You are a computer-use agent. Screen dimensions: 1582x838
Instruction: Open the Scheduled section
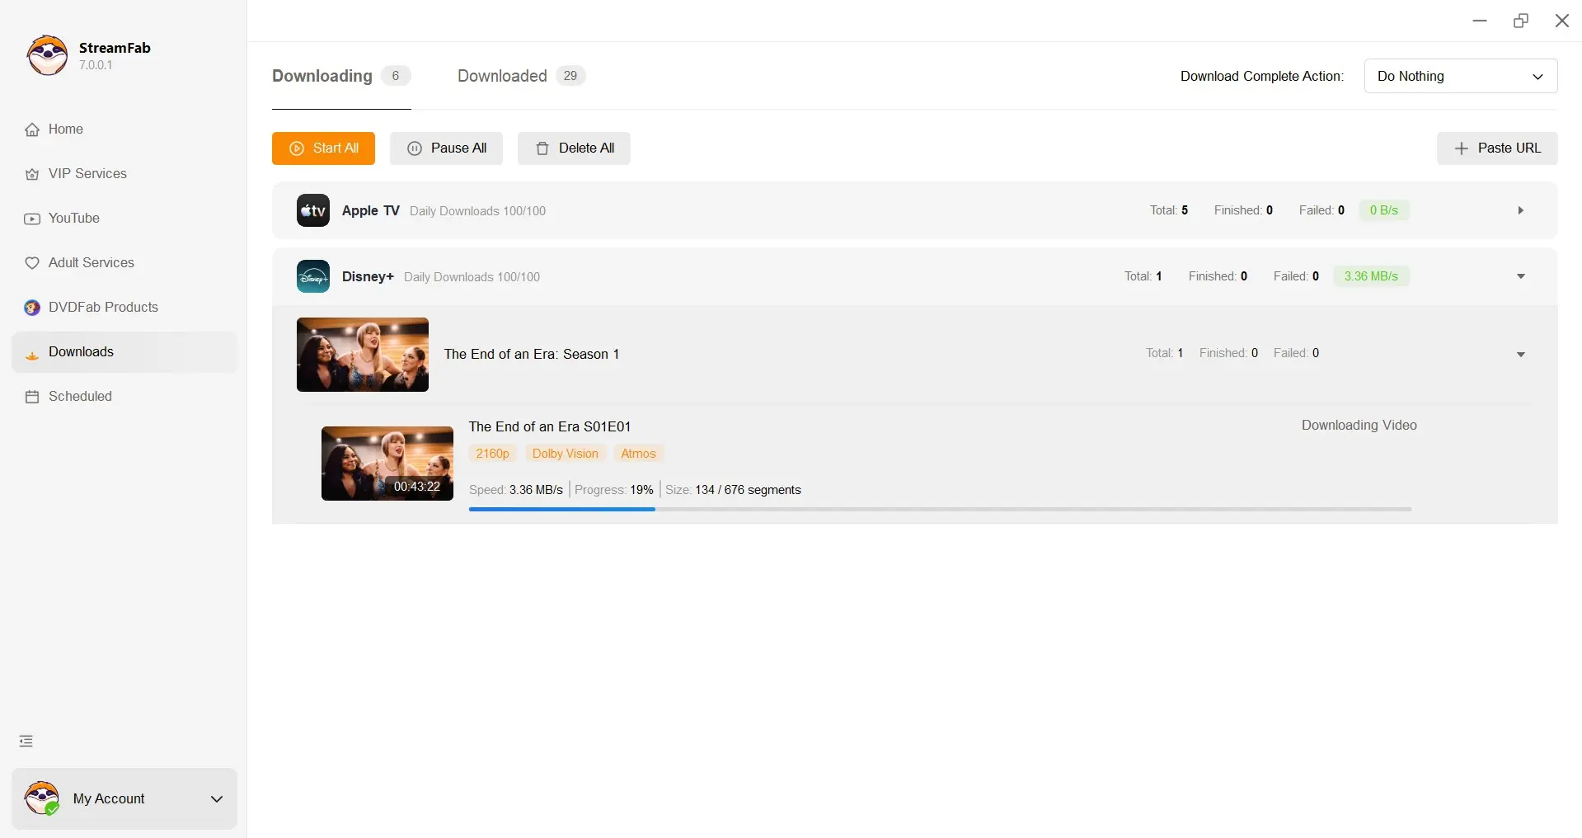(124, 397)
